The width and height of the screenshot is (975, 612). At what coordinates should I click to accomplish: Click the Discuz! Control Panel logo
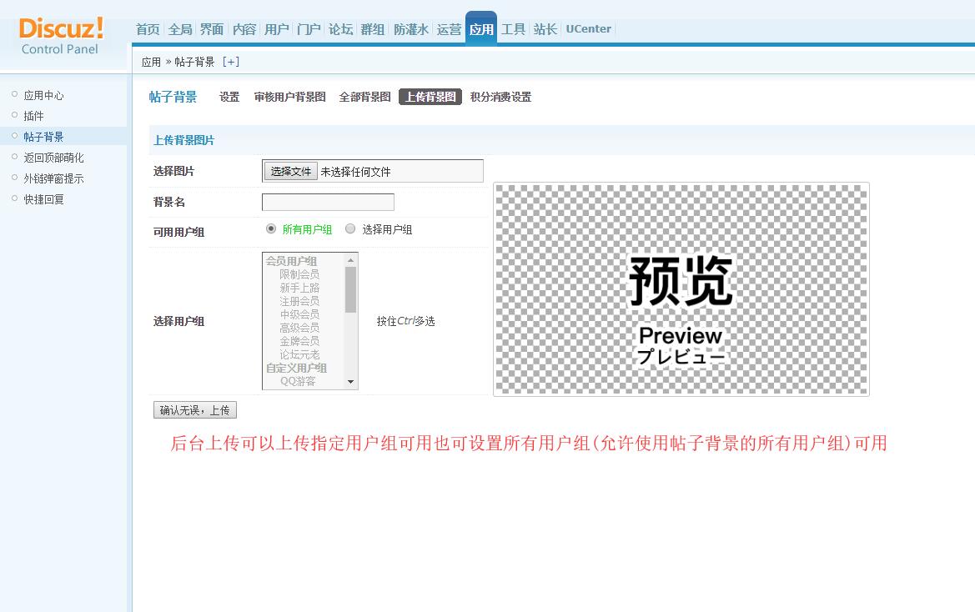tap(61, 37)
